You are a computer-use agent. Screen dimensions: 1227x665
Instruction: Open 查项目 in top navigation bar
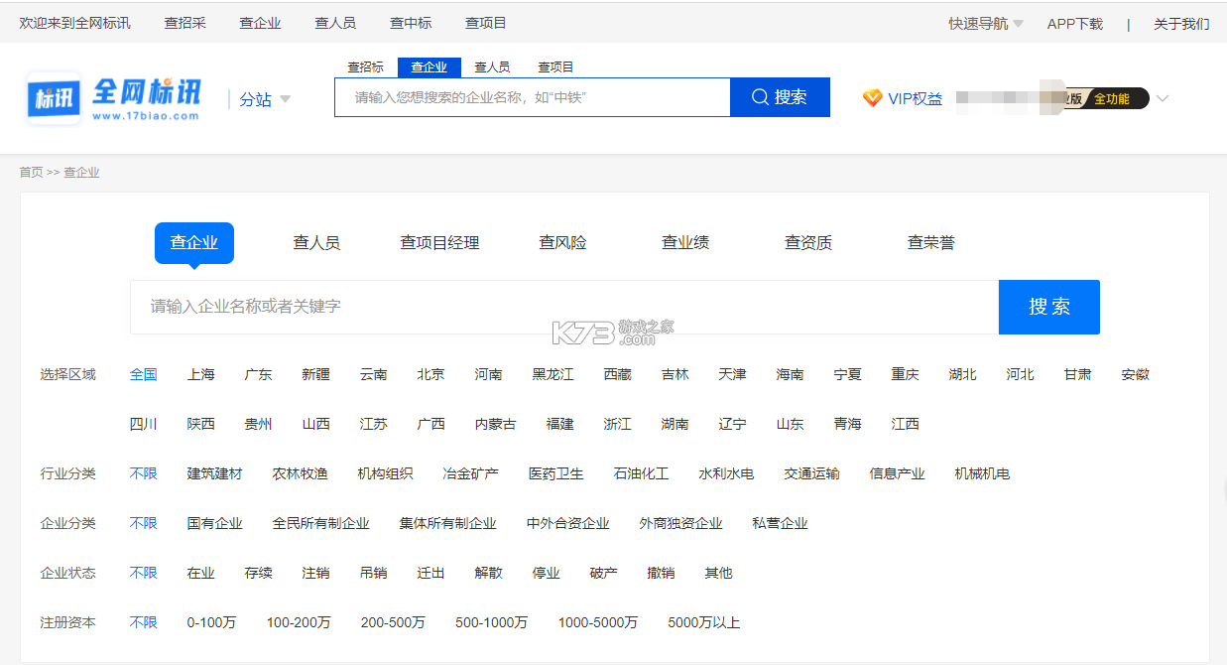(x=486, y=23)
